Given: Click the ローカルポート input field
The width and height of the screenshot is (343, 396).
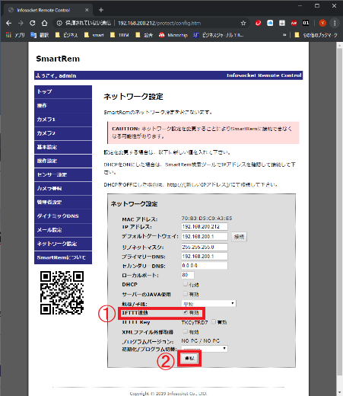Looking at the screenshot, I should tap(188, 275).
